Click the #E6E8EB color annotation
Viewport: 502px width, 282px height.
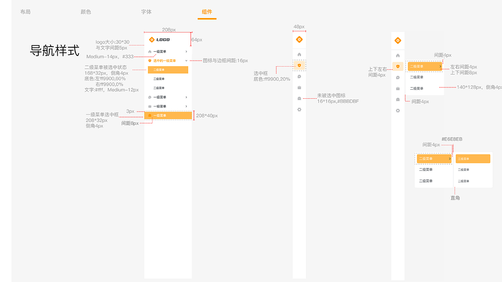452,139
